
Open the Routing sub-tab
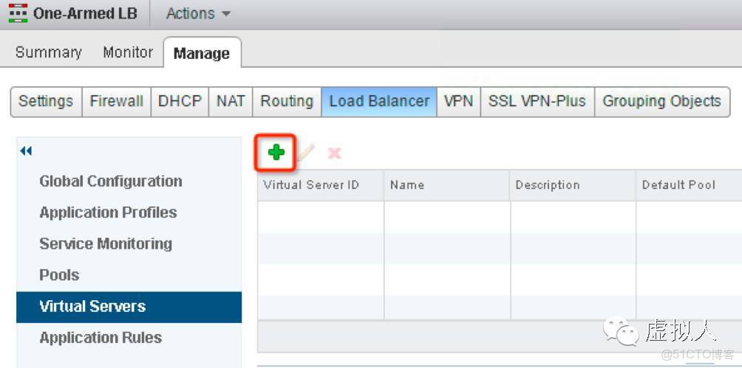tap(287, 101)
